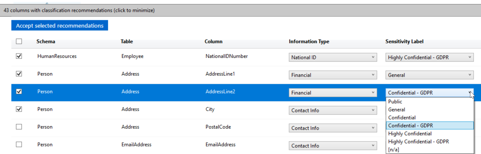This screenshot has height=154, width=481.
Task: Minimize the 43 columns recommendations header bar
Action: (240, 10)
